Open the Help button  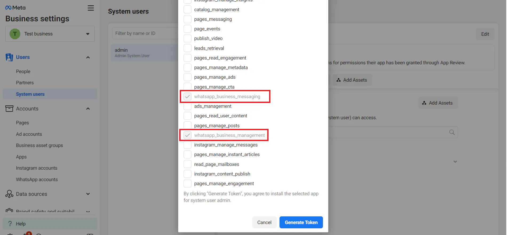50,224
